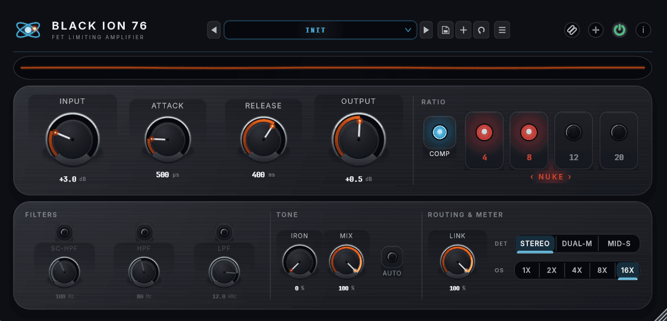
Task: Save preset with the floppy disk icon
Action: point(445,30)
